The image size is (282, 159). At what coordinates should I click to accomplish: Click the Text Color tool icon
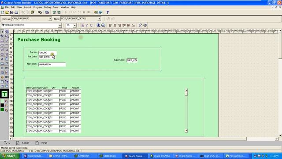[7, 110]
